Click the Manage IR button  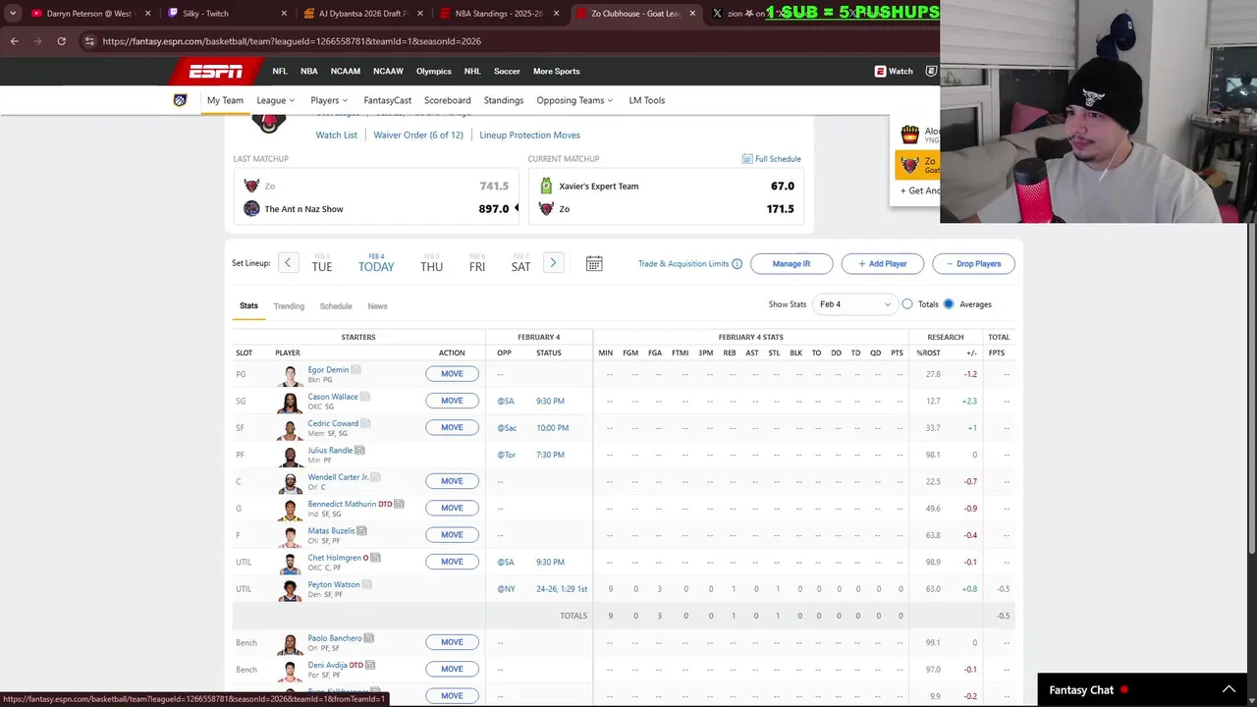pyautogui.click(x=792, y=263)
